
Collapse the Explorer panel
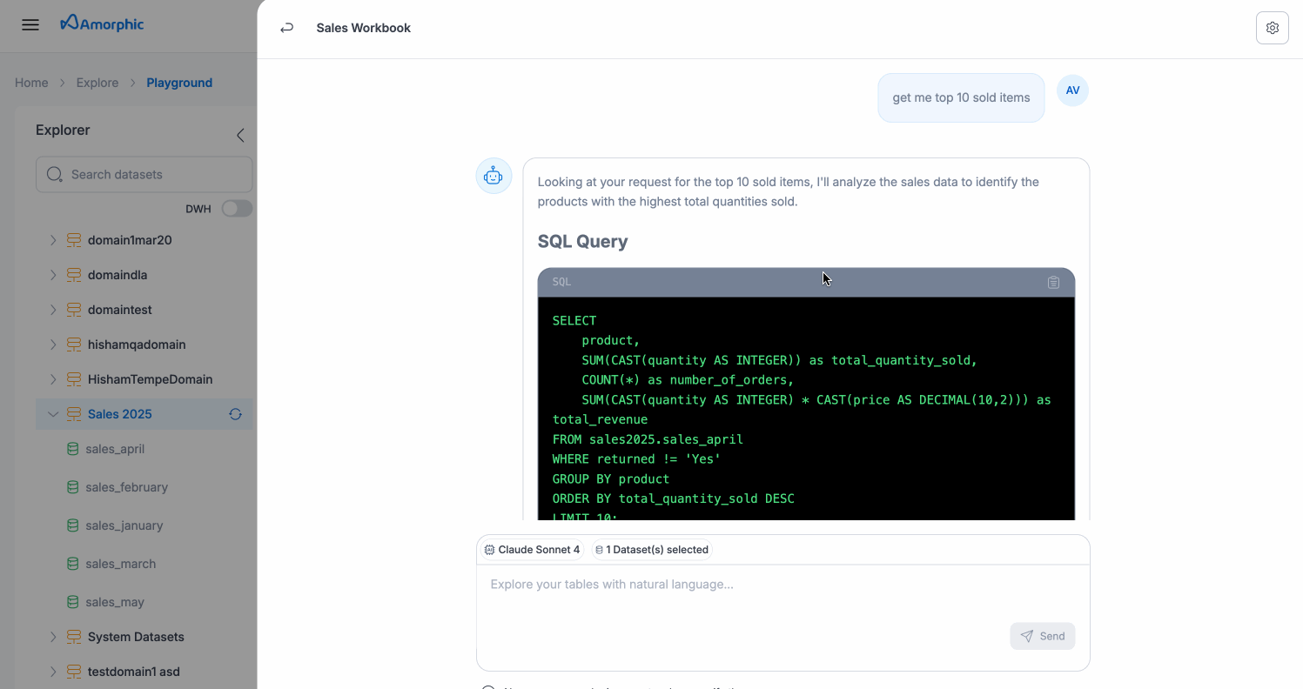(x=240, y=135)
